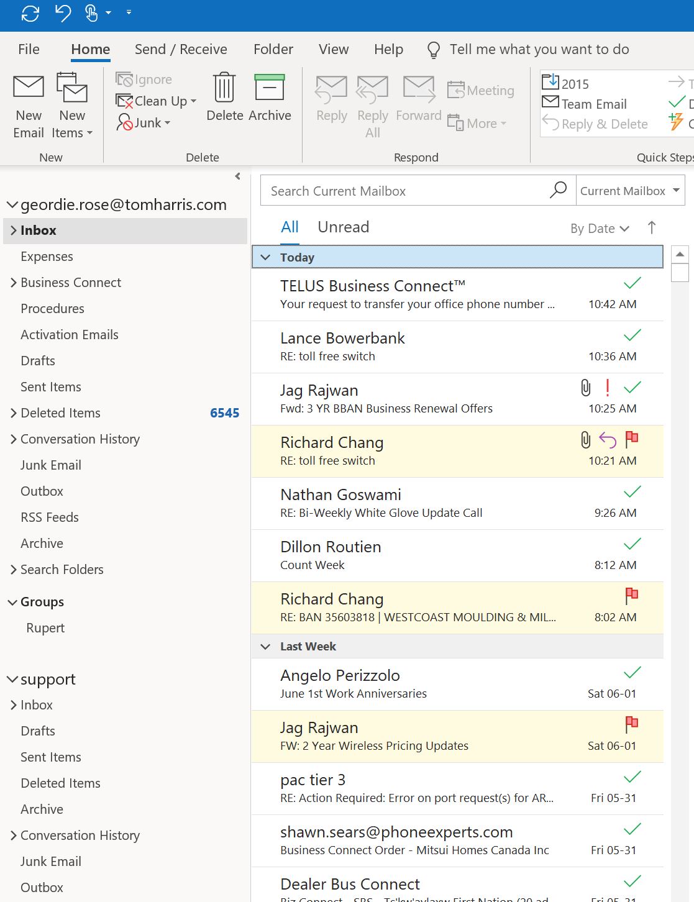Open the Junk dropdown
The height and width of the screenshot is (902, 694).
[x=144, y=122]
